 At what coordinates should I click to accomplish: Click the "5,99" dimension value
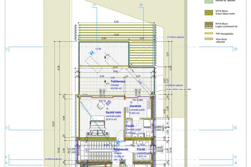[x=104, y=38]
